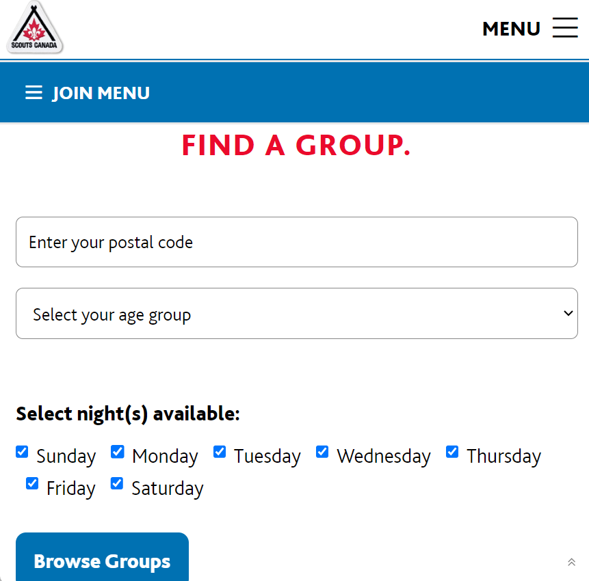
Task: Open the MENU text label
Action: (511, 29)
